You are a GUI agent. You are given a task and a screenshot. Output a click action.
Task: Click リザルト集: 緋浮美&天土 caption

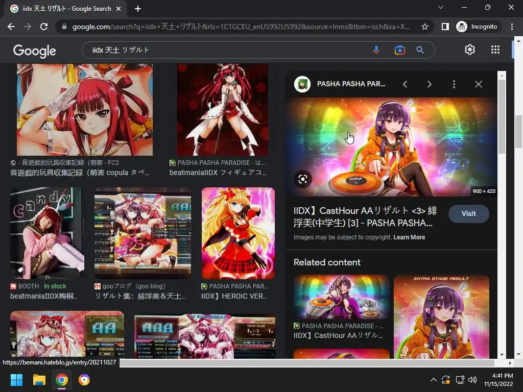click(140, 296)
